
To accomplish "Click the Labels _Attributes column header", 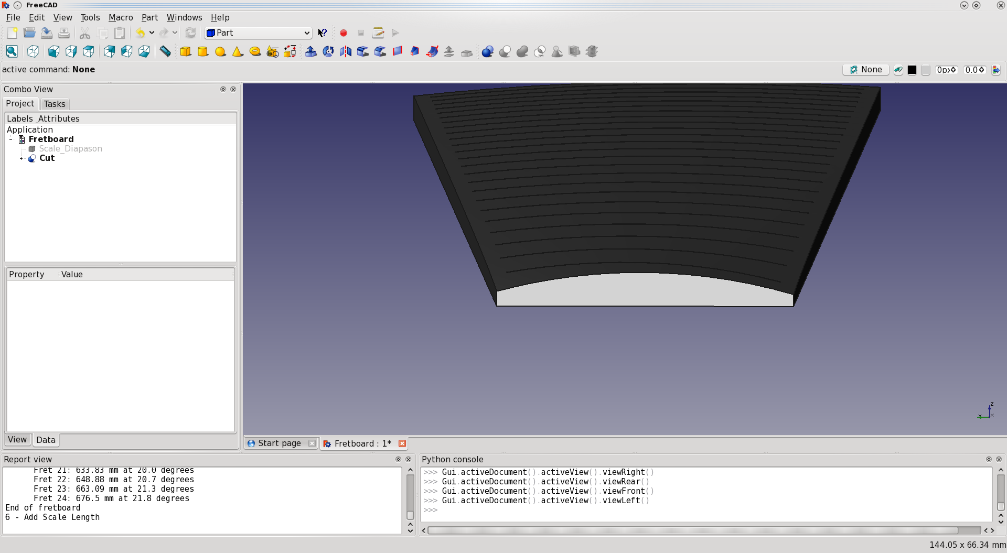I will point(120,119).
